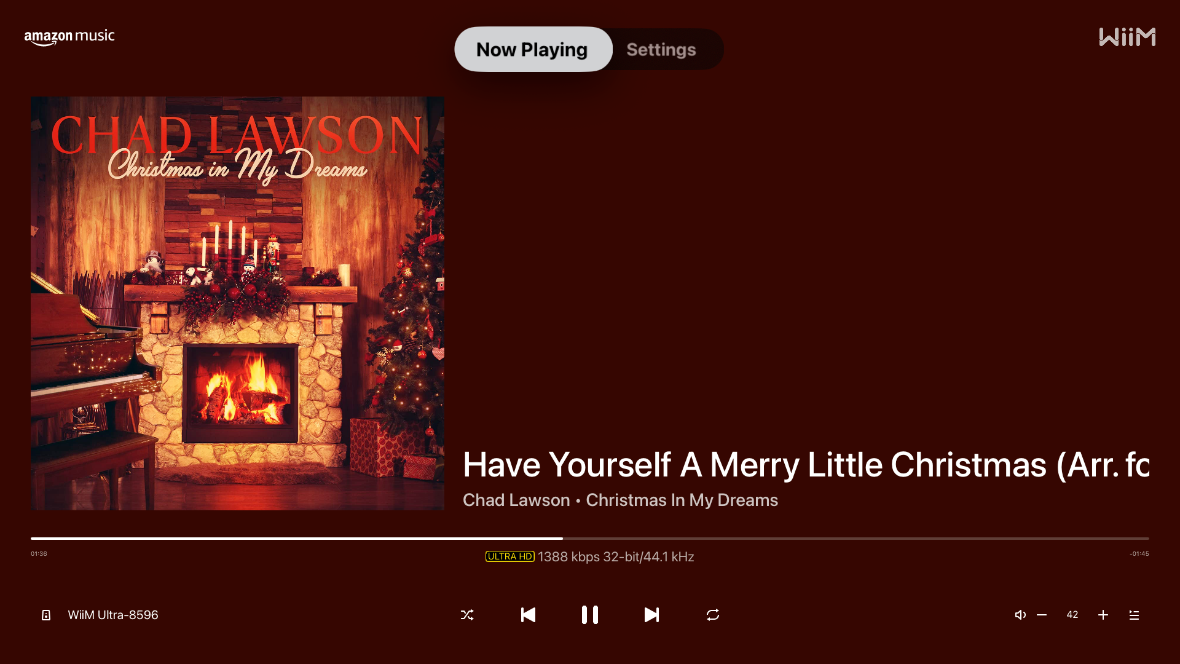The height and width of the screenshot is (664, 1180).
Task: Switch to the Settings tab
Action: 661,49
